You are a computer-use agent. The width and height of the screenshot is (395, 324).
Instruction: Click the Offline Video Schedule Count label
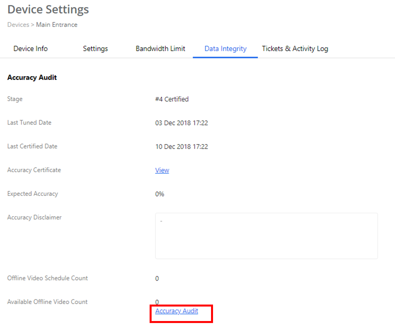[48, 278]
